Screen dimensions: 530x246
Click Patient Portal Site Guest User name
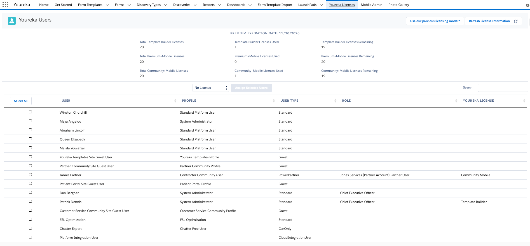point(82,184)
